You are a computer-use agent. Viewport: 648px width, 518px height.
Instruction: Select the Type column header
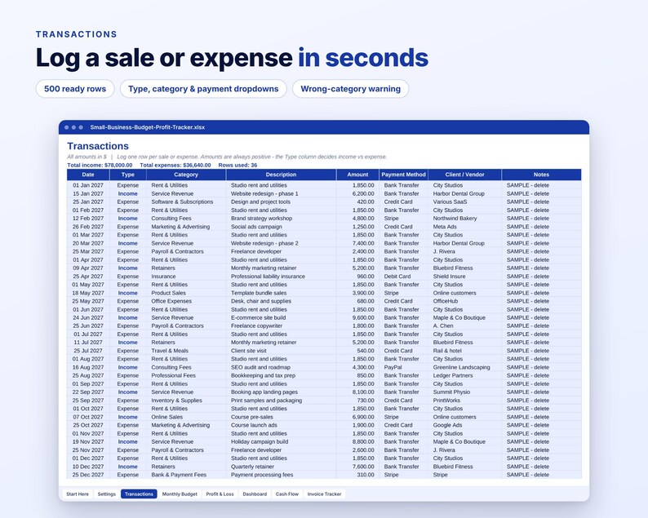point(127,175)
